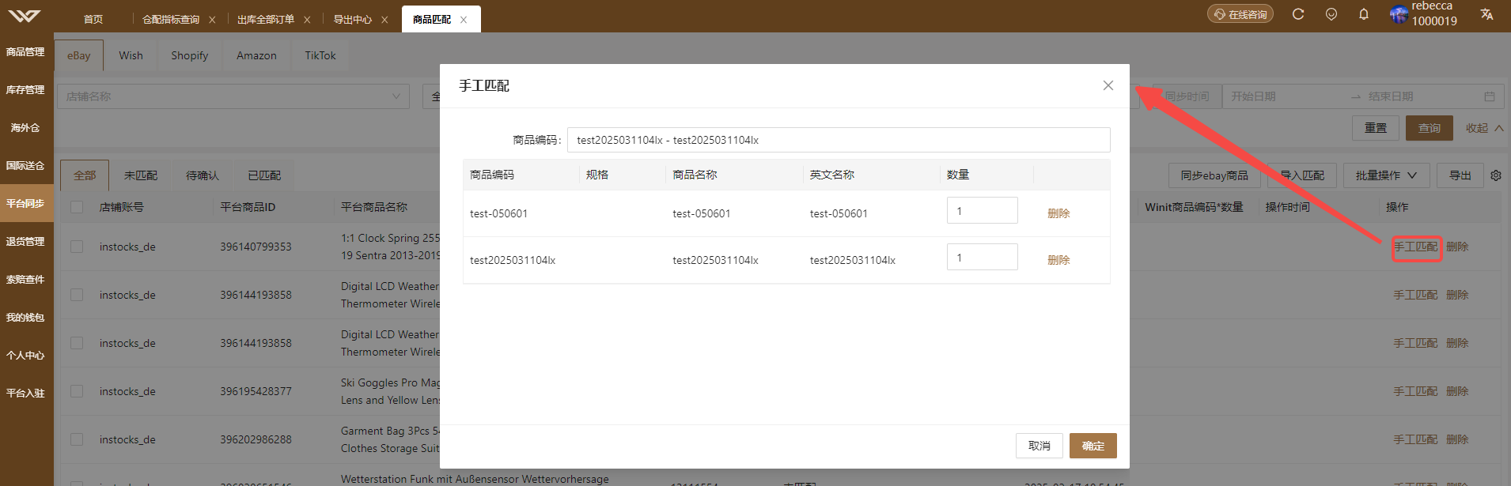
Task: Click 删除 for product 396202986288 row
Action: pyautogui.click(x=1457, y=439)
